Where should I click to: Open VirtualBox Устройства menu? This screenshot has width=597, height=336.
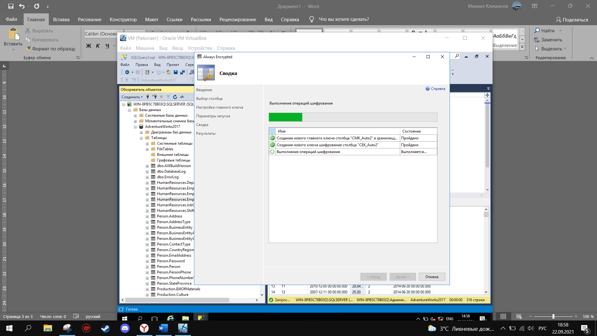point(200,48)
